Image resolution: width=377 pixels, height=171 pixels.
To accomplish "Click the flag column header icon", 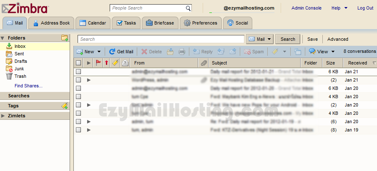I will (98, 63).
